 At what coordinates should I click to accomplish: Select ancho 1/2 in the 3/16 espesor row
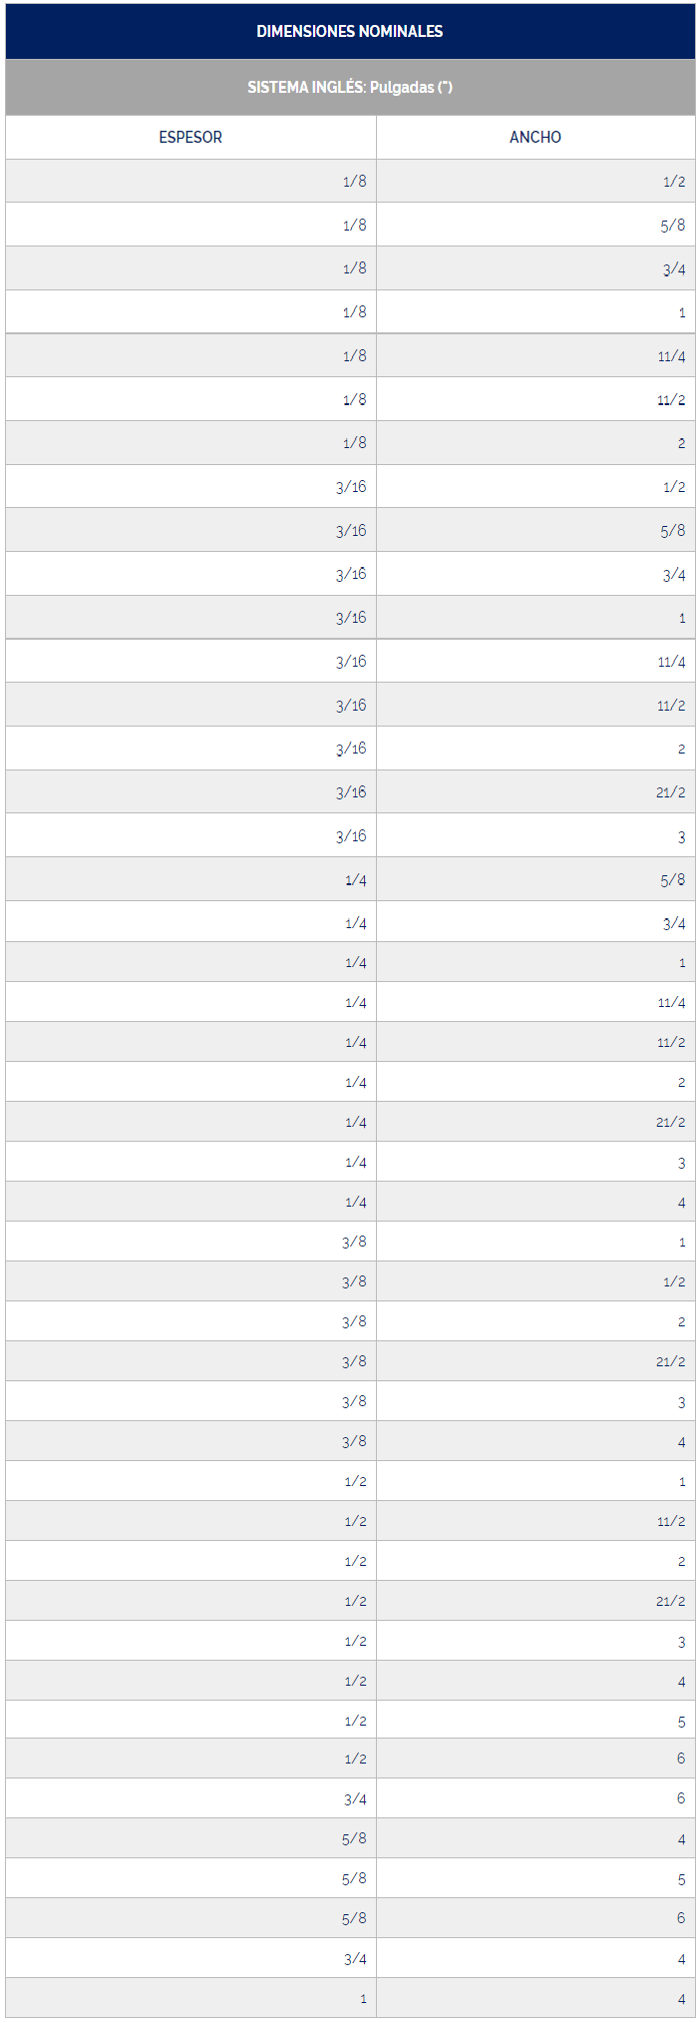point(674,487)
